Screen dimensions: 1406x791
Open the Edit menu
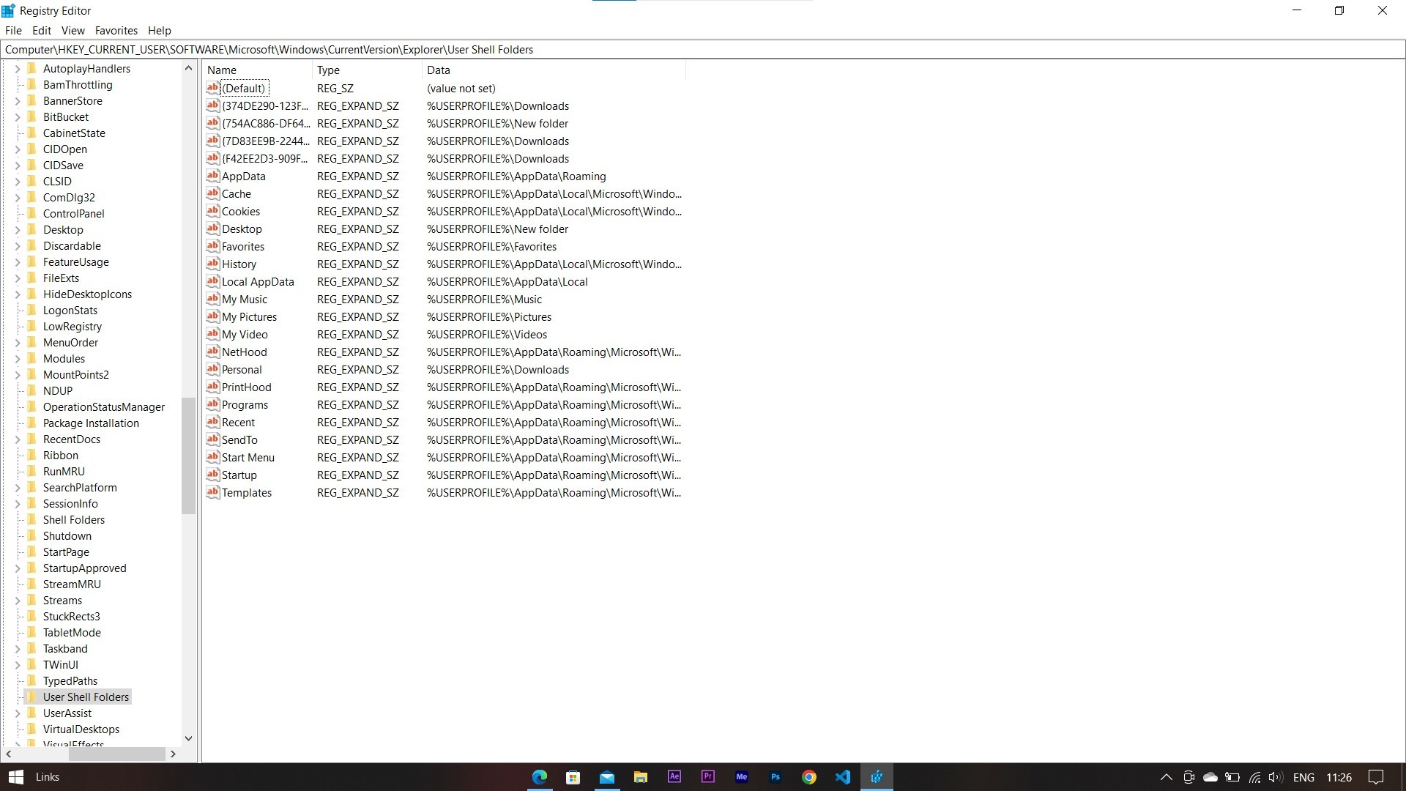tap(41, 31)
